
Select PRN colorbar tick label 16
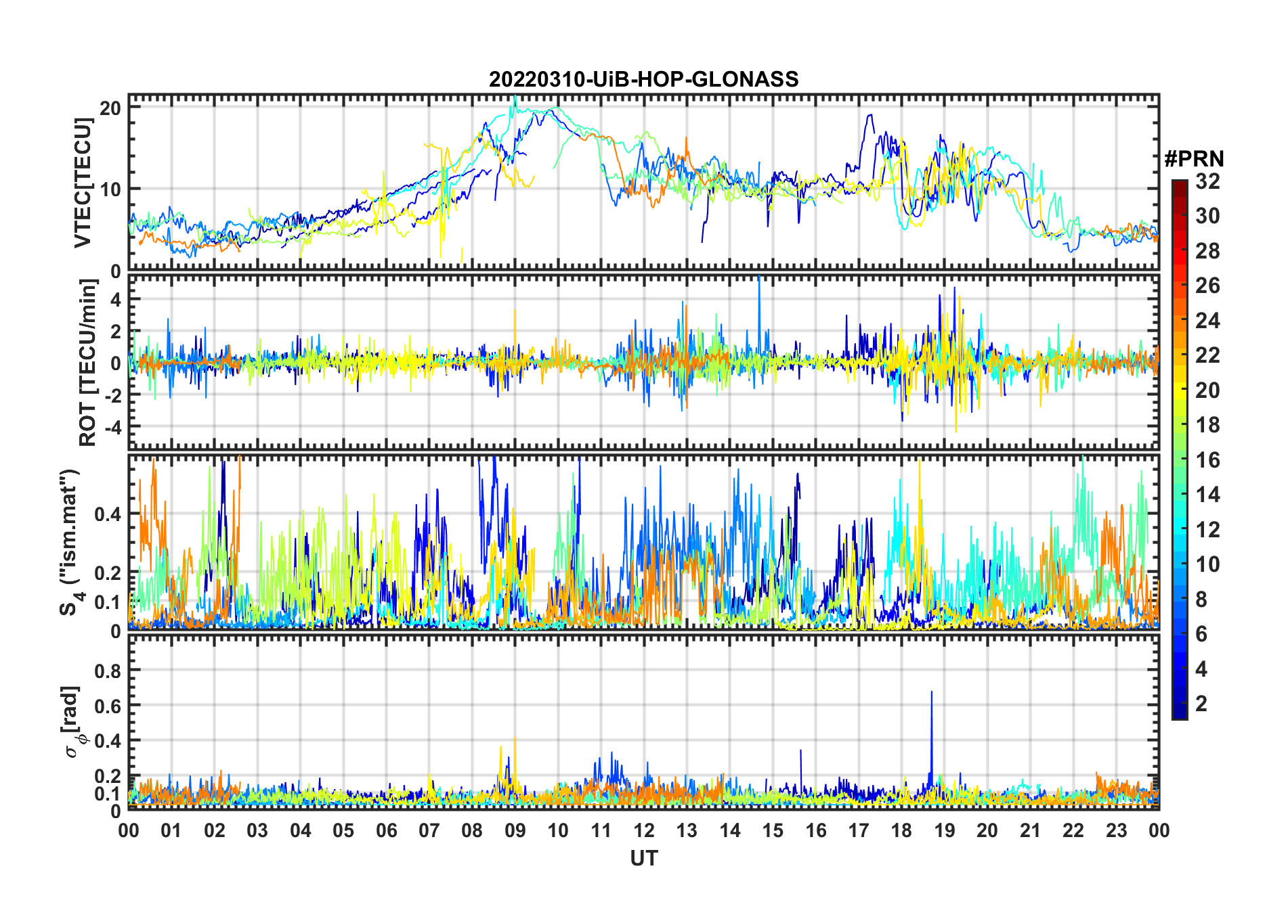1207,460
